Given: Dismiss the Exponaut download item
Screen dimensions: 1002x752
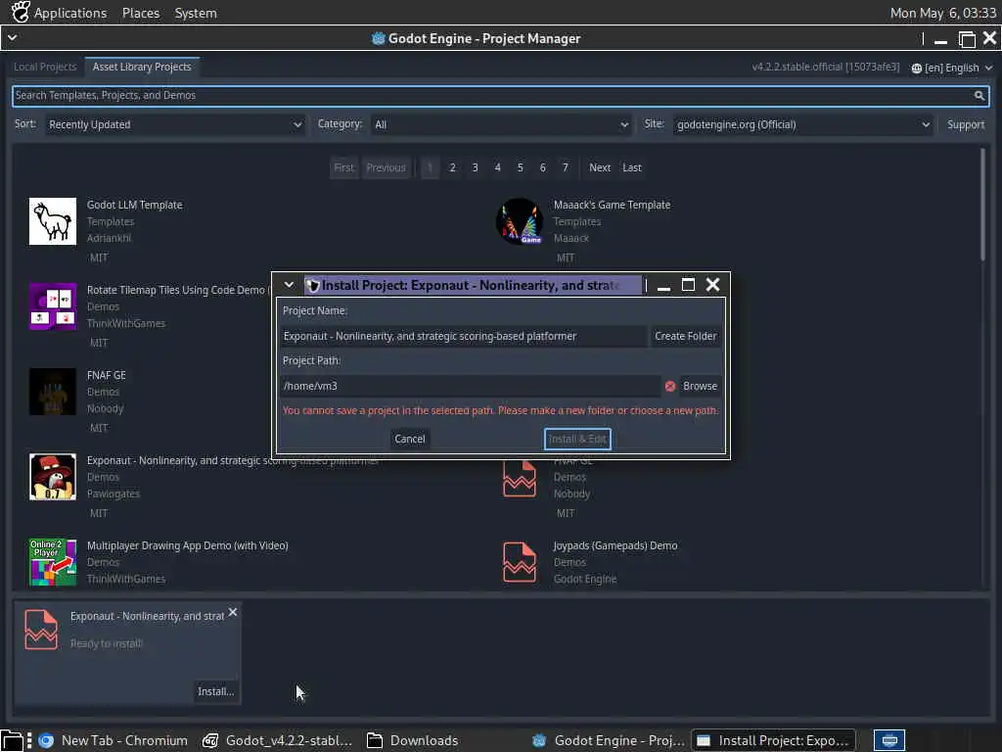Looking at the screenshot, I should pyautogui.click(x=233, y=612).
